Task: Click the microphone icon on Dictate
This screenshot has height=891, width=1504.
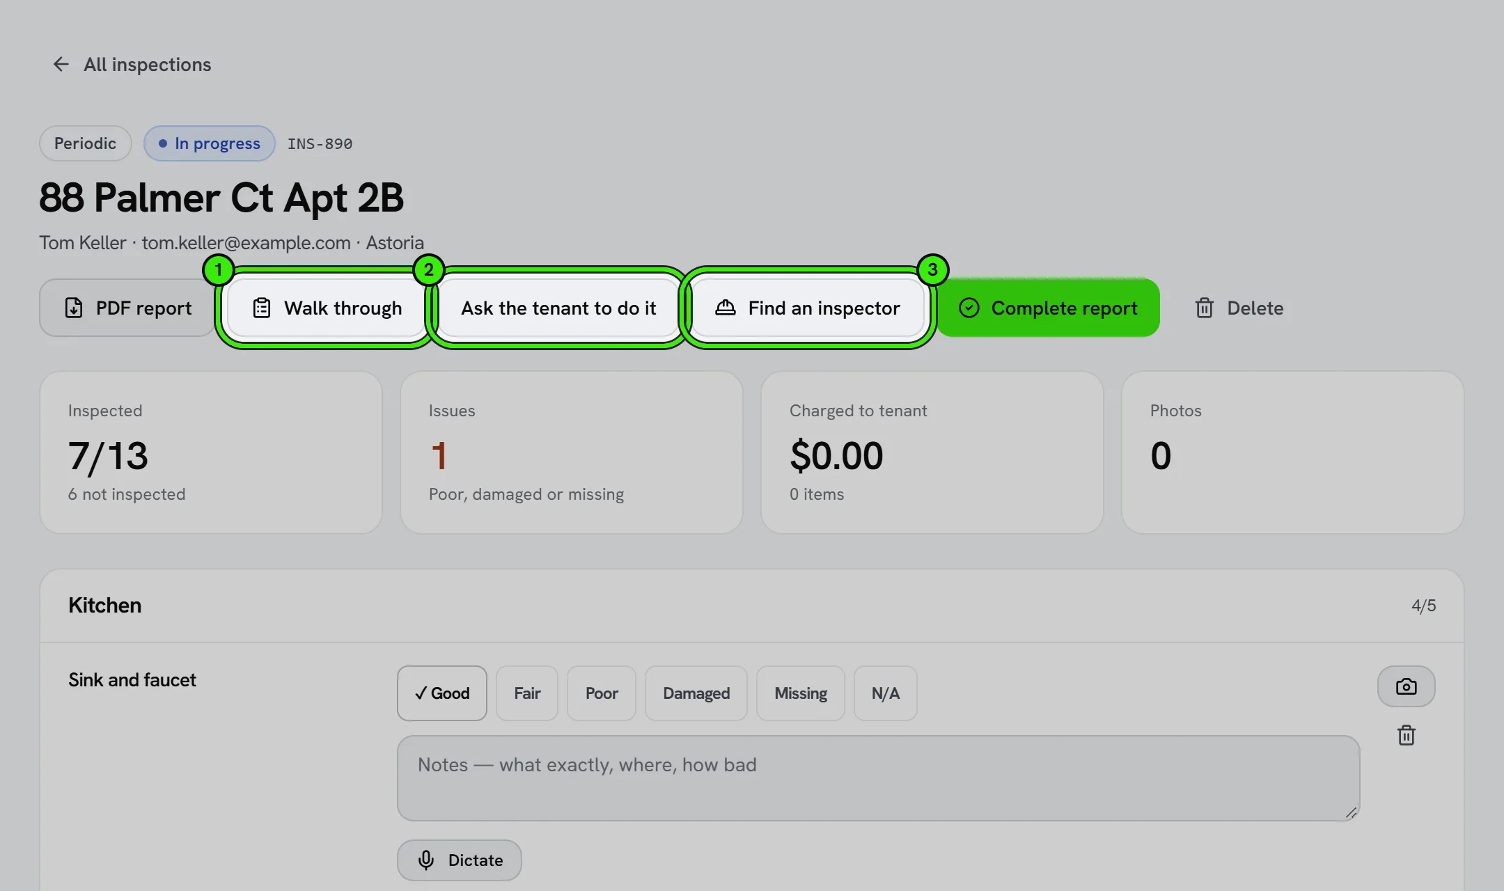Action: [x=426, y=860]
